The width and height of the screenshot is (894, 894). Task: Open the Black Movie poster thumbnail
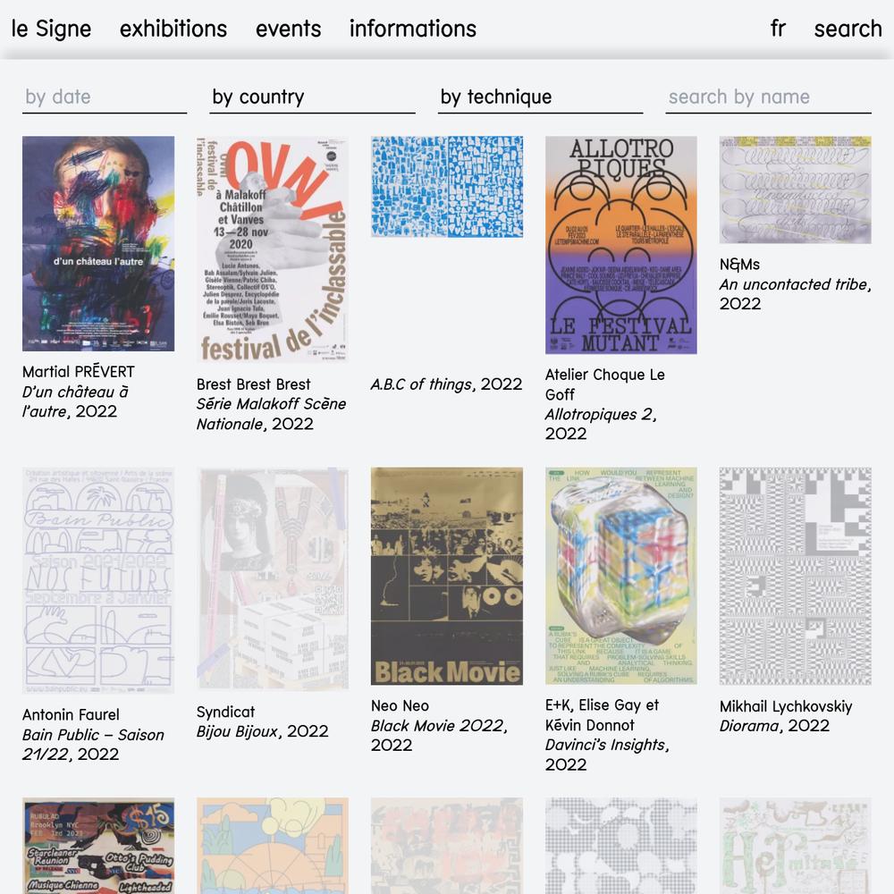click(446, 577)
